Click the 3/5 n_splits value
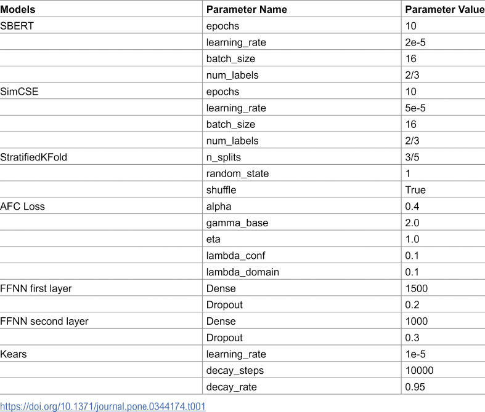The width and height of the screenshot is (485, 412). point(412,157)
